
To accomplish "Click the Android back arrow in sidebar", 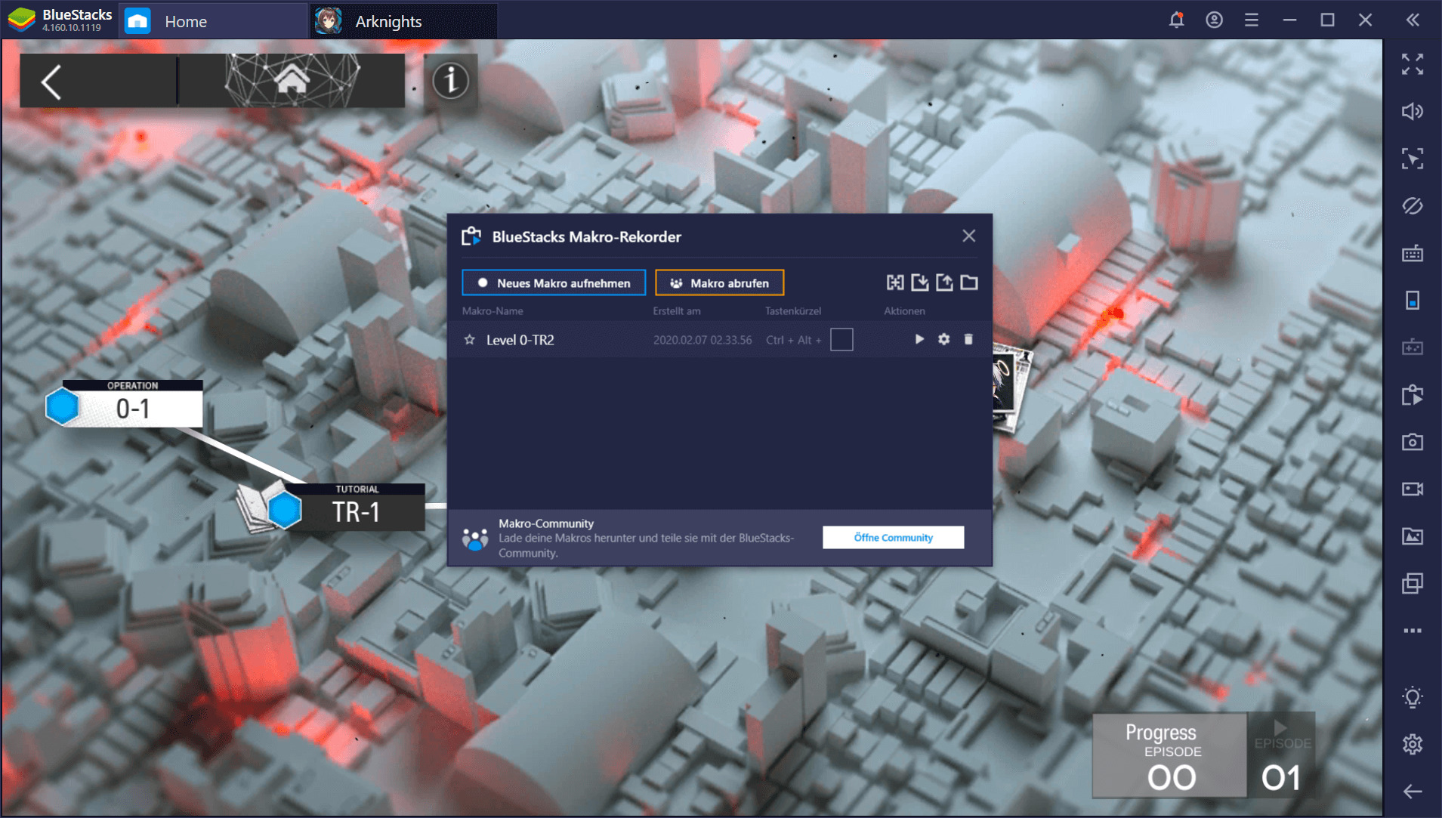I will tap(1413, 792).
